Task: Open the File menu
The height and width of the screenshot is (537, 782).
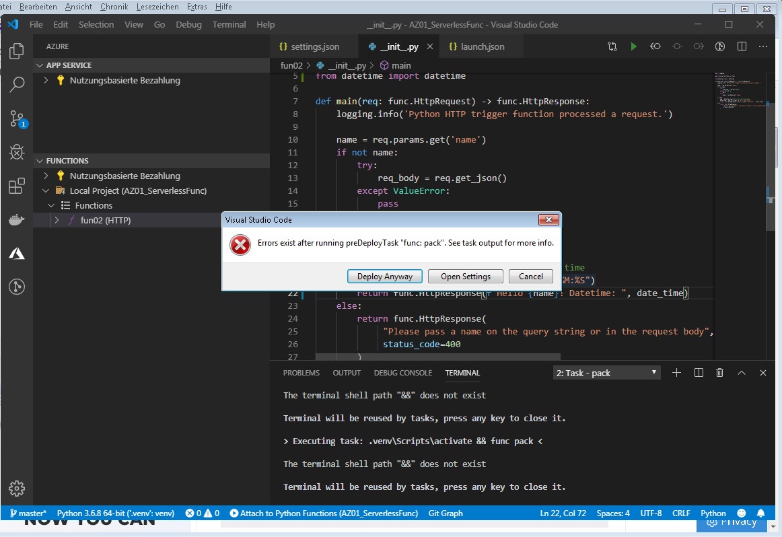Action: click(36, 24)
